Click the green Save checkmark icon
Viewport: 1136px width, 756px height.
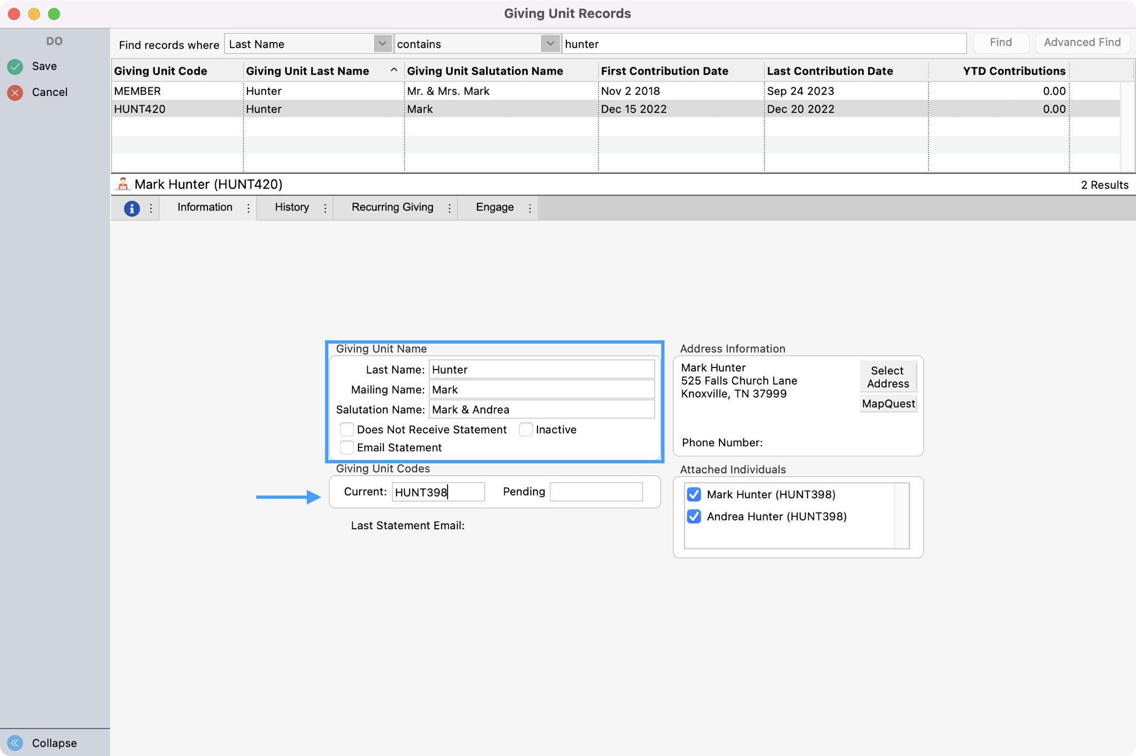pyautogui.click(x=16, y=67)
